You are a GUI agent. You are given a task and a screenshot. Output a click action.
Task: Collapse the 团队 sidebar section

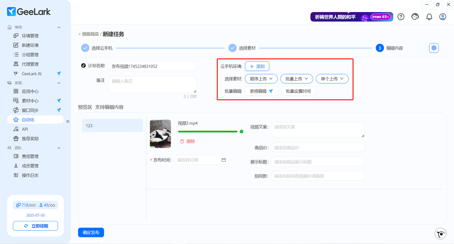(x=59, y=148)
